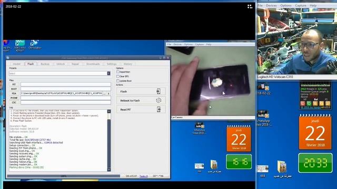Switch to the Flash tab
Screen dimensions: 337x189
(x=31, y=64)
